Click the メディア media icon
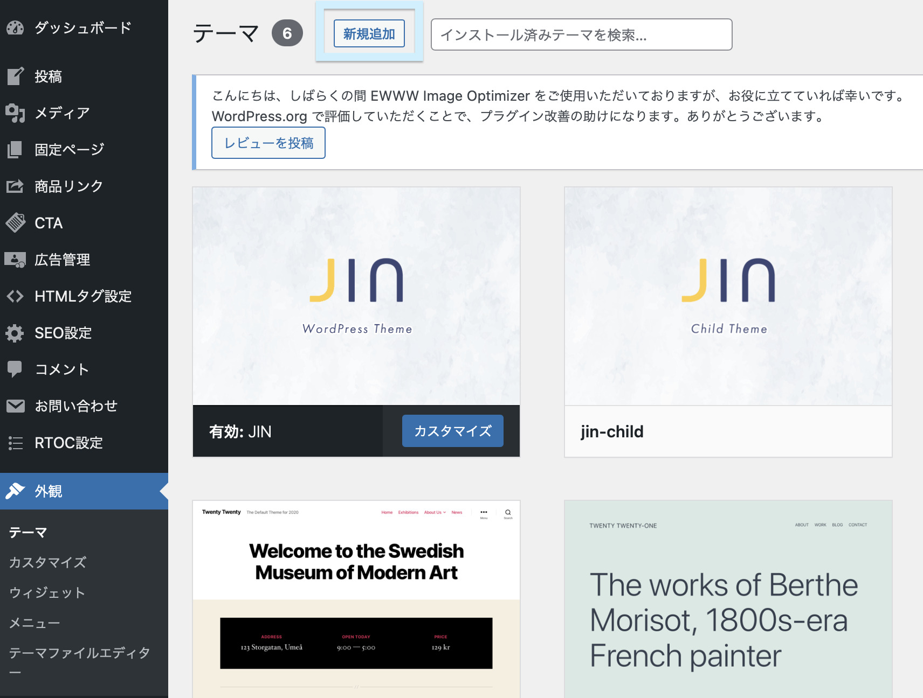Viewport: 923px width, 698px height. pyautogui.click(x=15, y=113)
